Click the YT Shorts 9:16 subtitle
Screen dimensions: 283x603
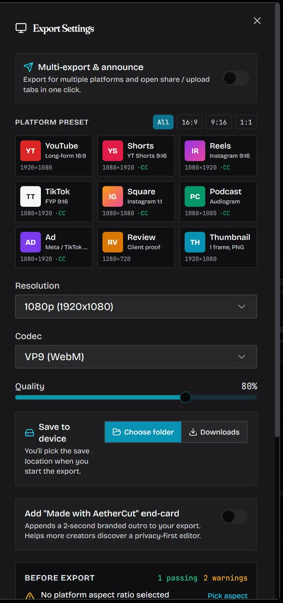pyautogui.click(x=147, y=156)
